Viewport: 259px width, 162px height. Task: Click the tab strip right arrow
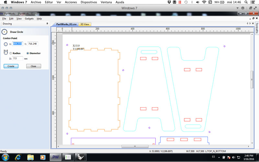tap(250, 23)
